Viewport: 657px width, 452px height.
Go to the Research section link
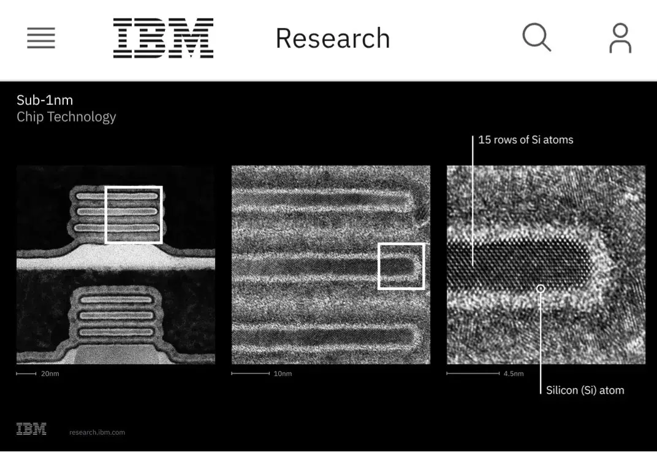(x=333, y=38)
